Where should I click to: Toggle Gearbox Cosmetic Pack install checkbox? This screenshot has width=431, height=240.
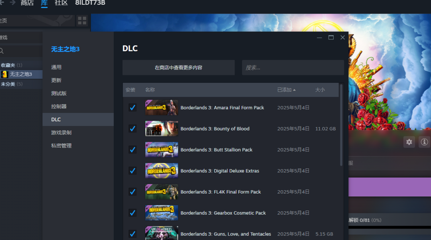coord(132,213)
